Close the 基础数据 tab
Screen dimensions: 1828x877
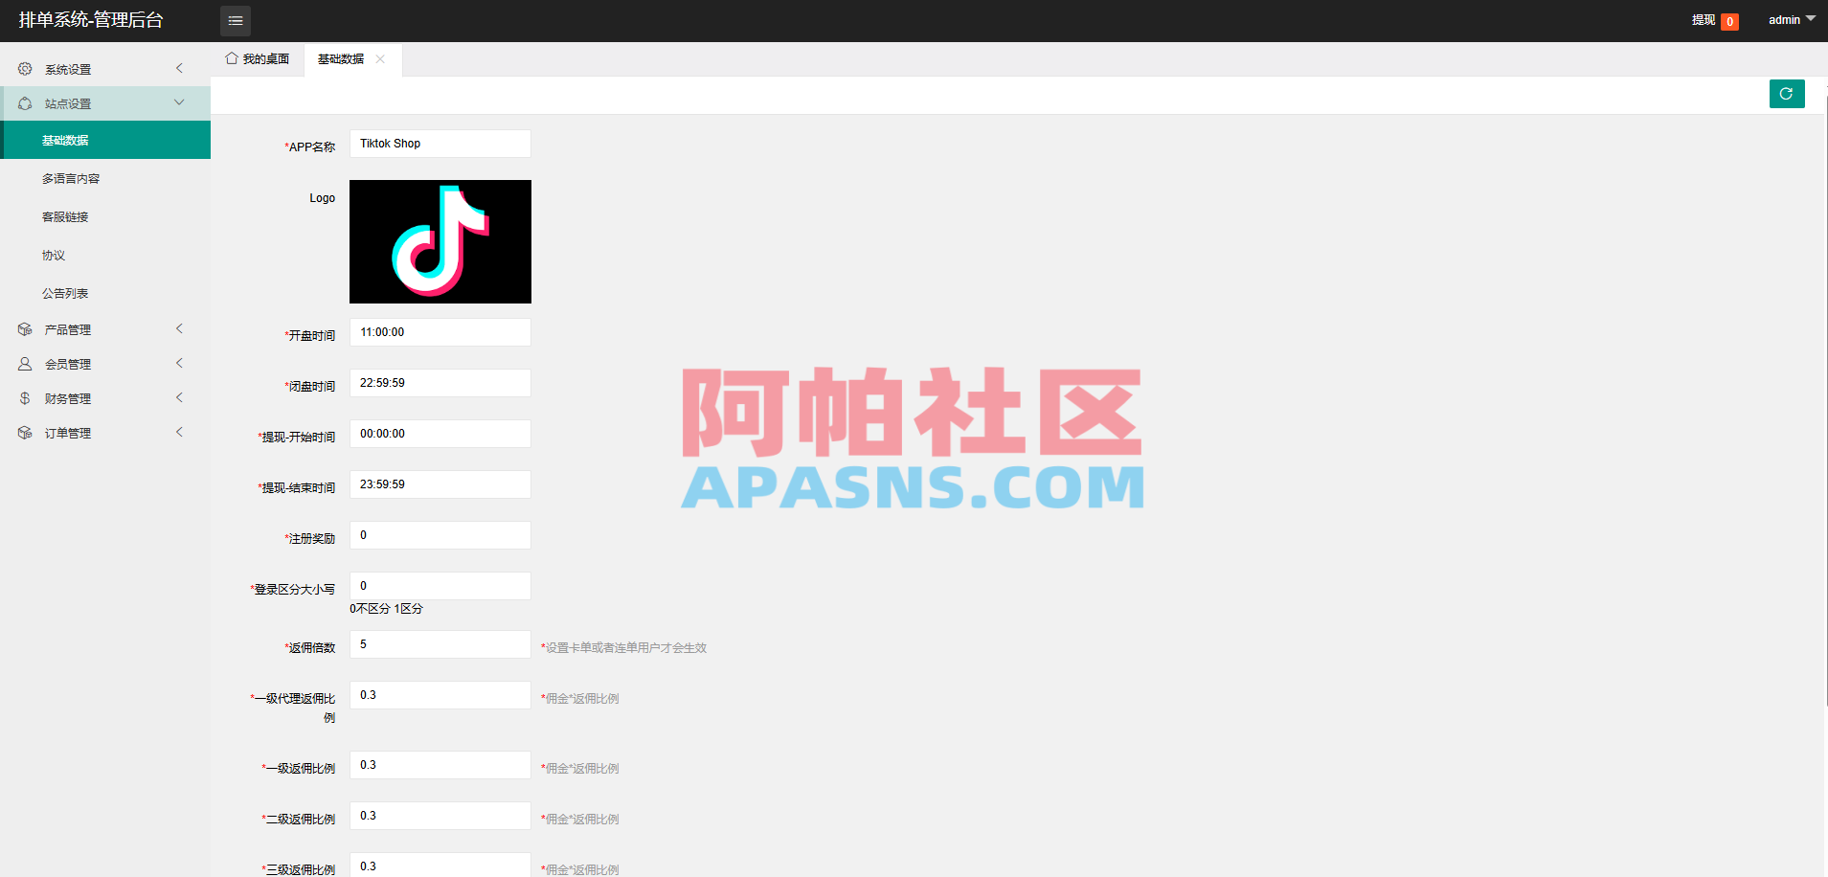pos(380,58)
